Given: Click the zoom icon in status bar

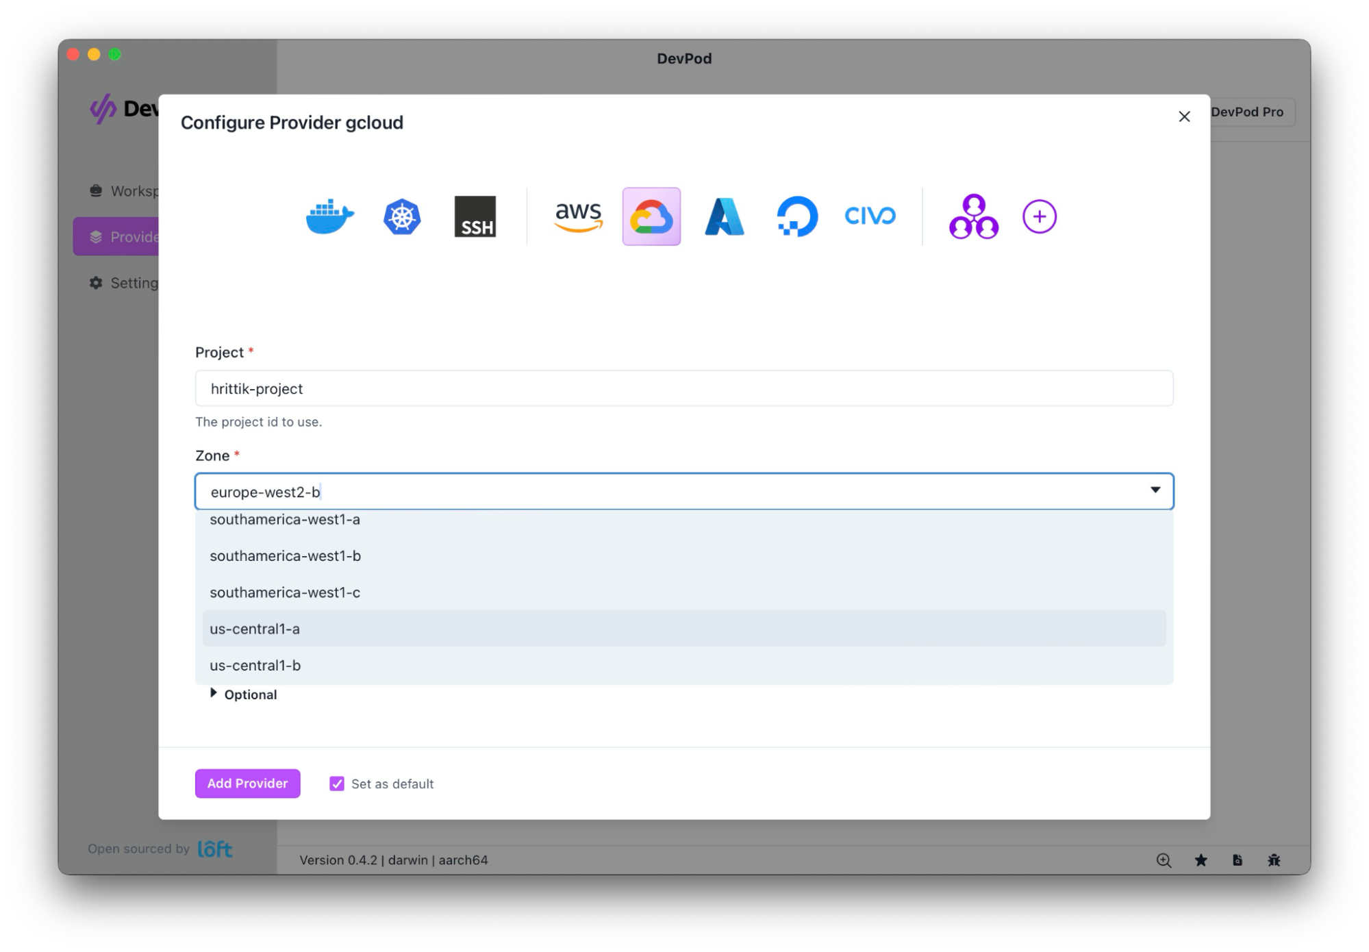Looking at the screenshot, I should pos(1163,860).
